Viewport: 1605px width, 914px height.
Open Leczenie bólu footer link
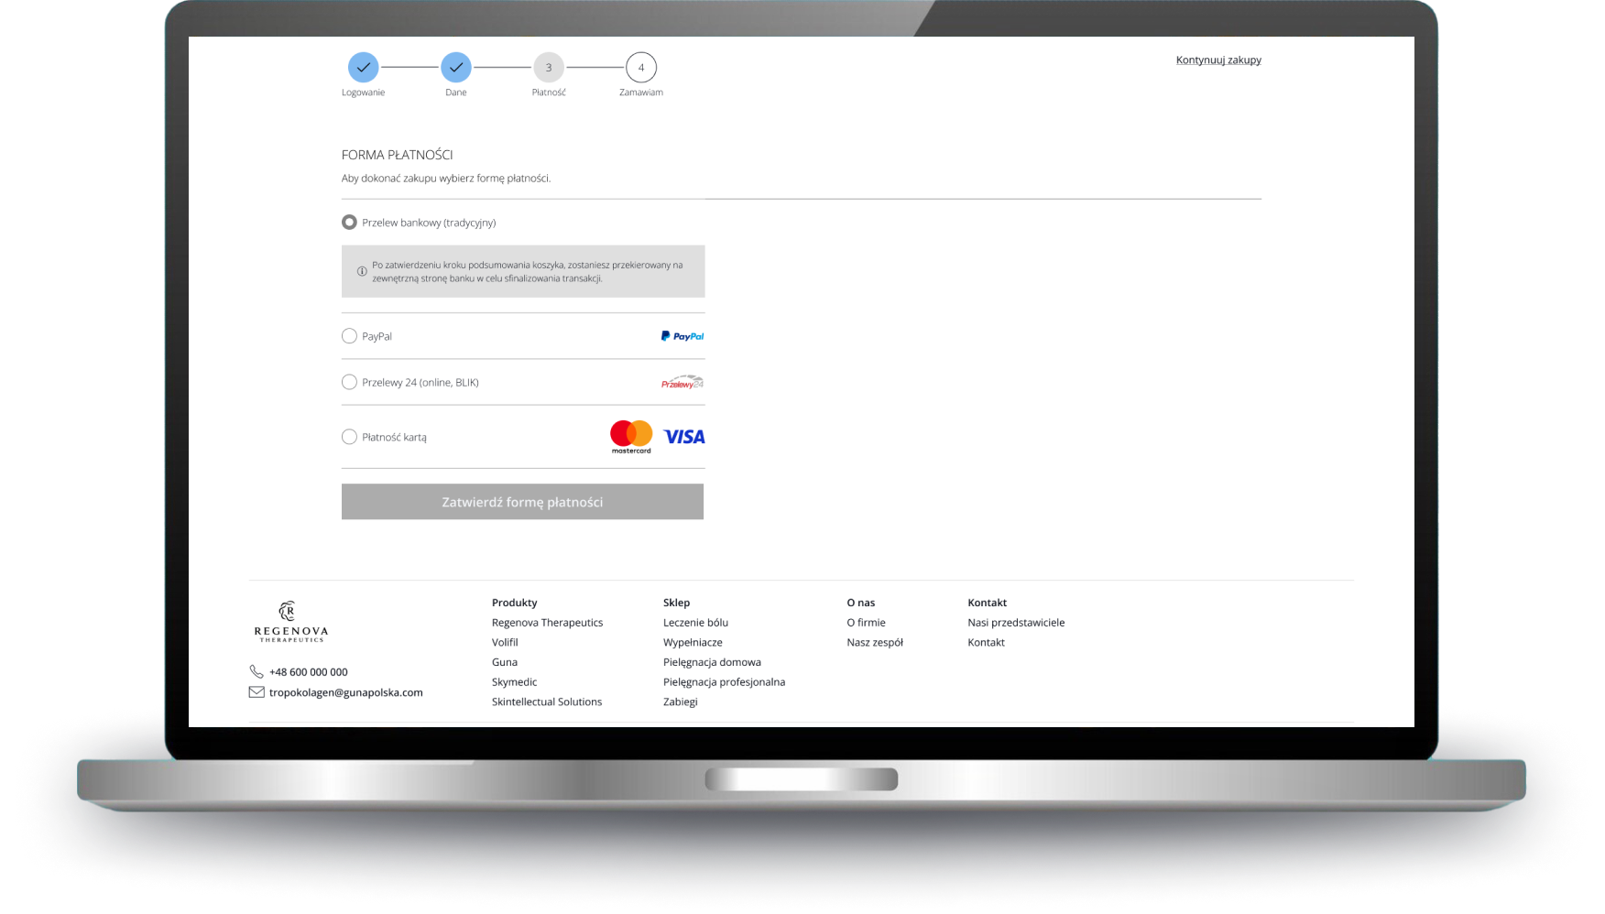click(x=695, y=623)
